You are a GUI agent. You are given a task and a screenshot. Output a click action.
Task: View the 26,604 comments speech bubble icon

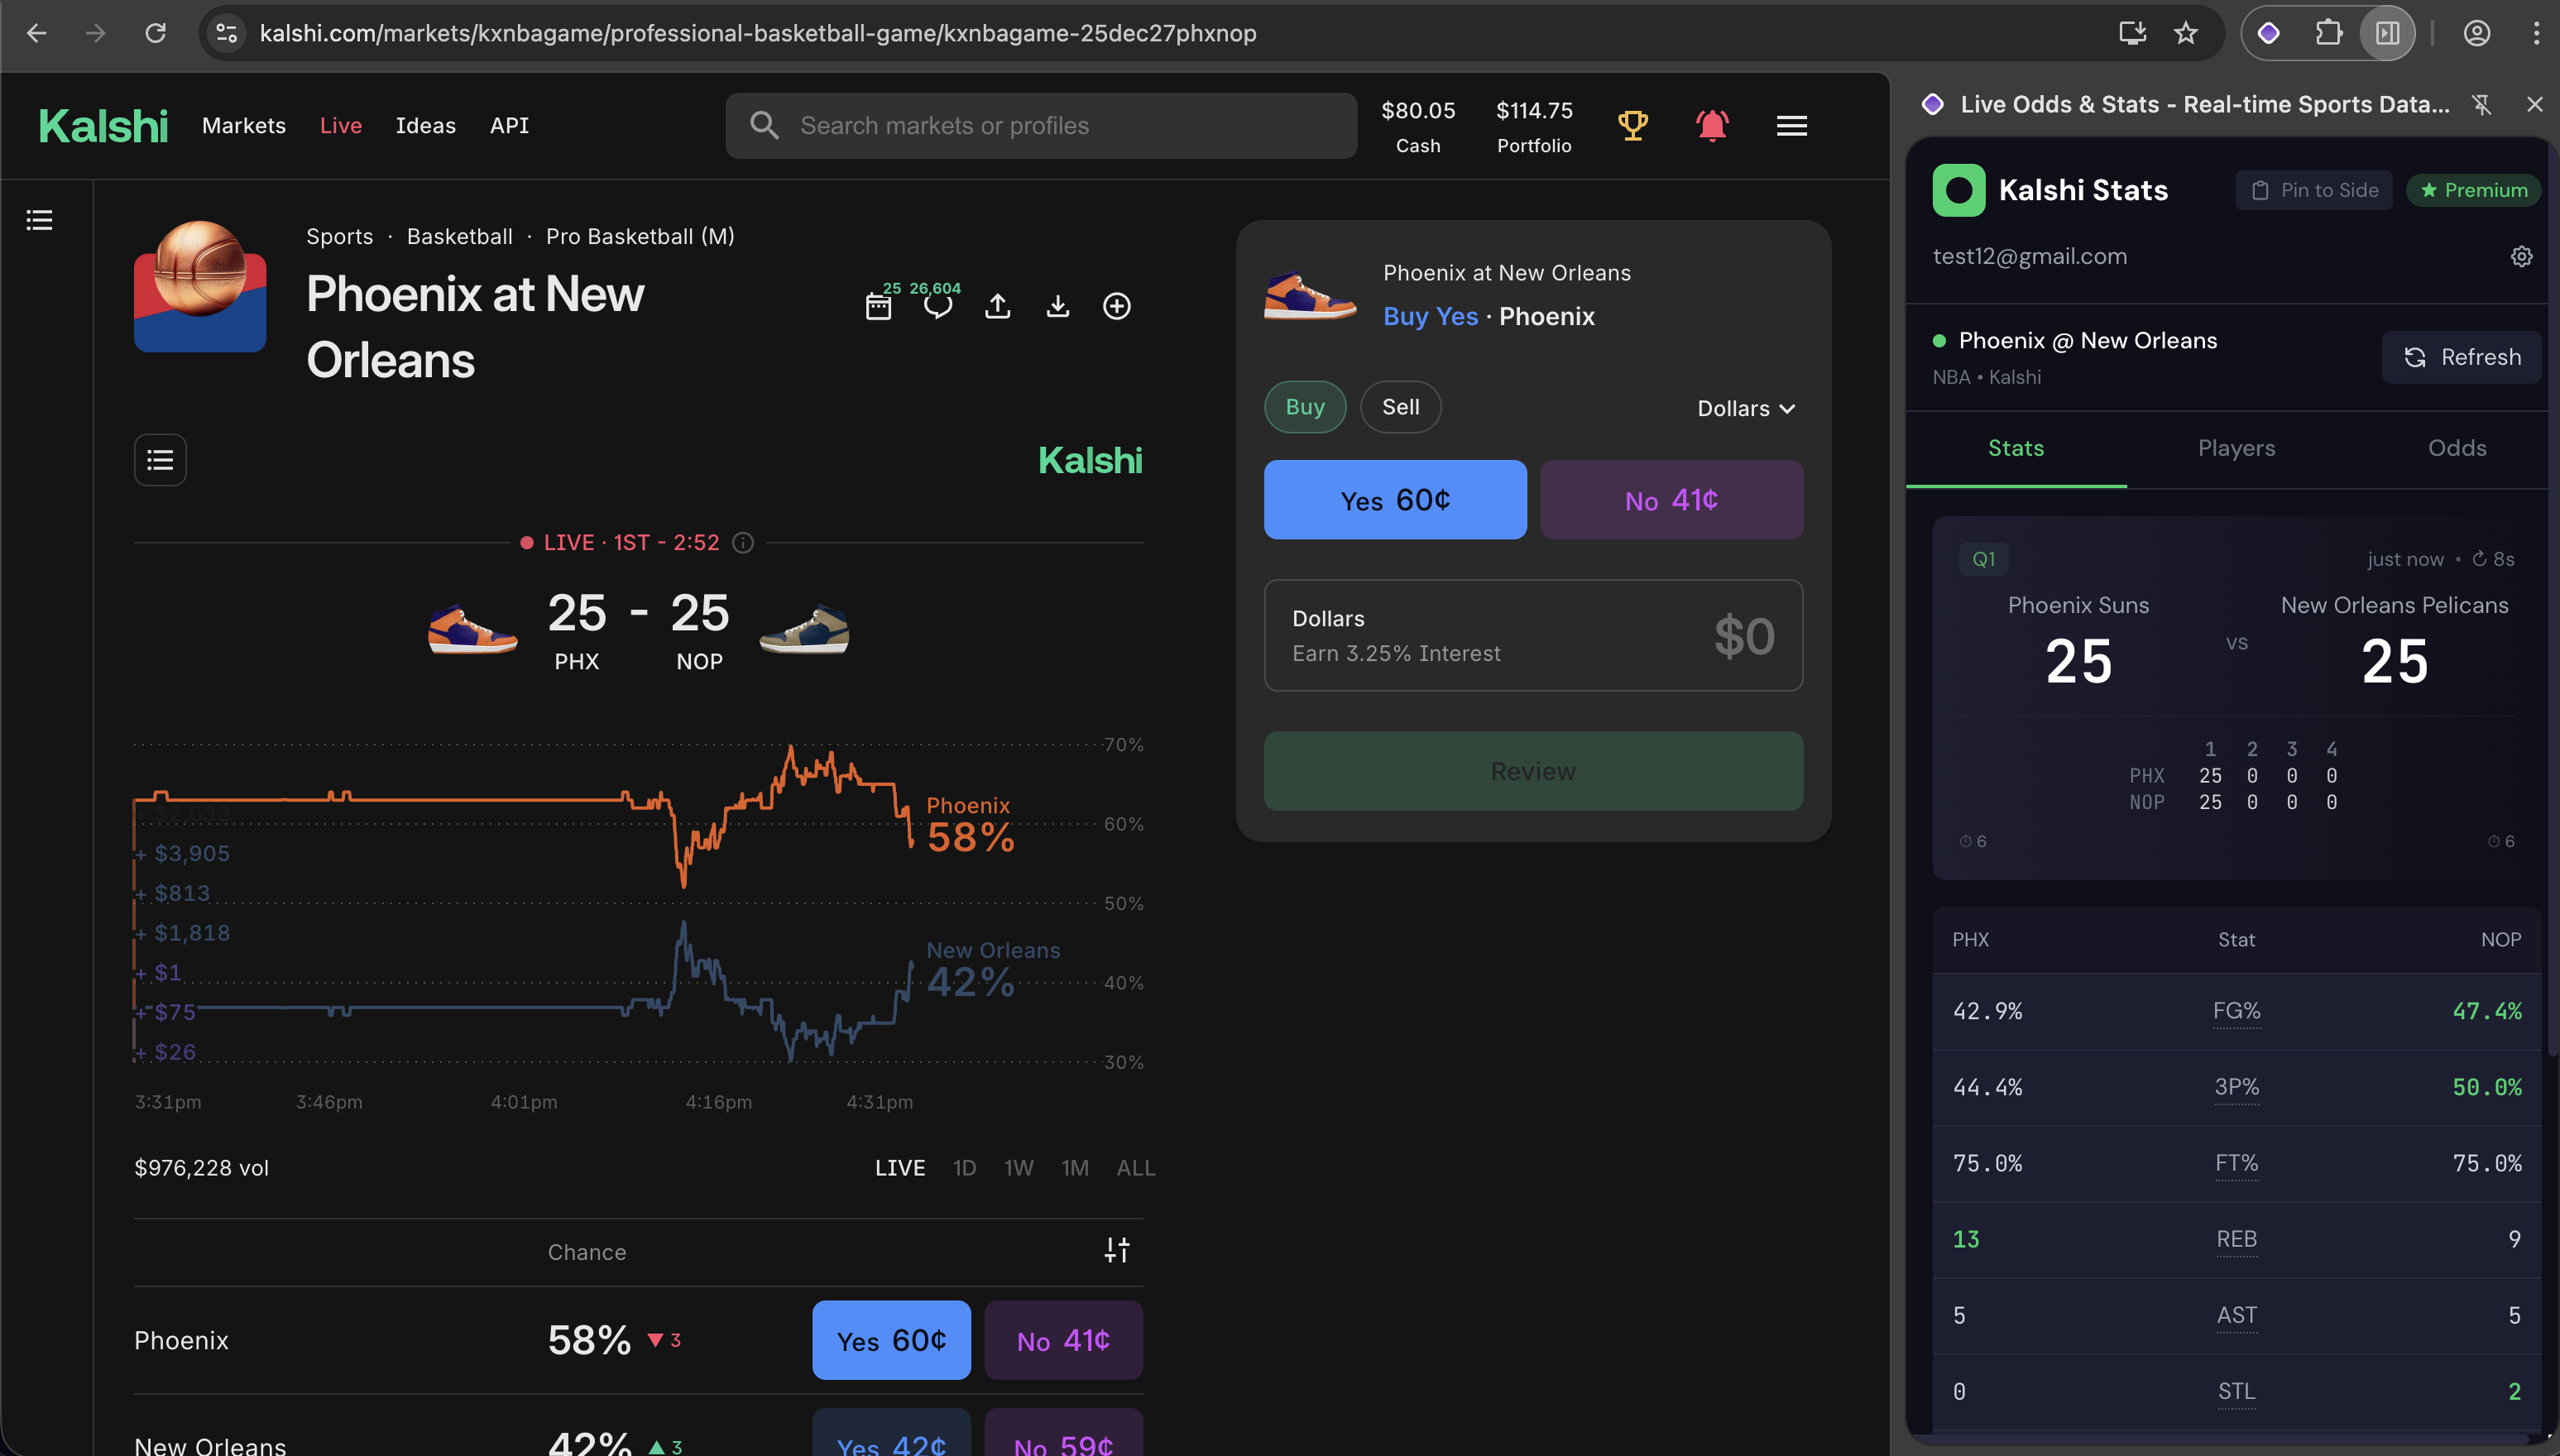pos(938,306)
